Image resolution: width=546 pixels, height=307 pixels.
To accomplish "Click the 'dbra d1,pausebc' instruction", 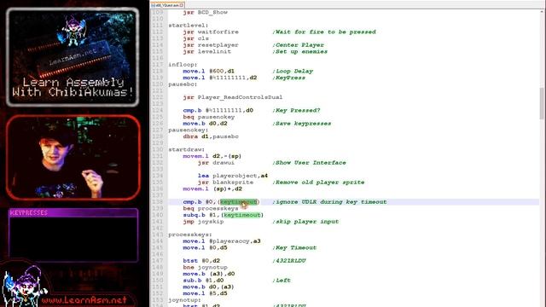I will [x=211, y=136].
